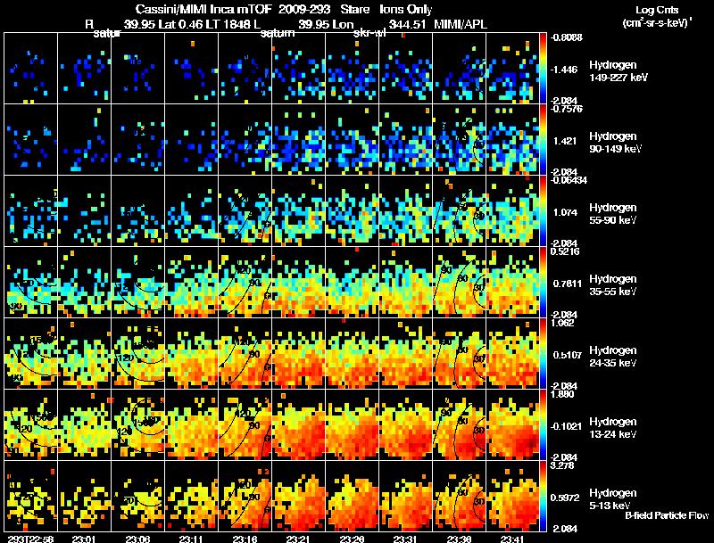Click the plot title 'Cassini/MIMI Inca mTOF'

(x=203, y=10)
